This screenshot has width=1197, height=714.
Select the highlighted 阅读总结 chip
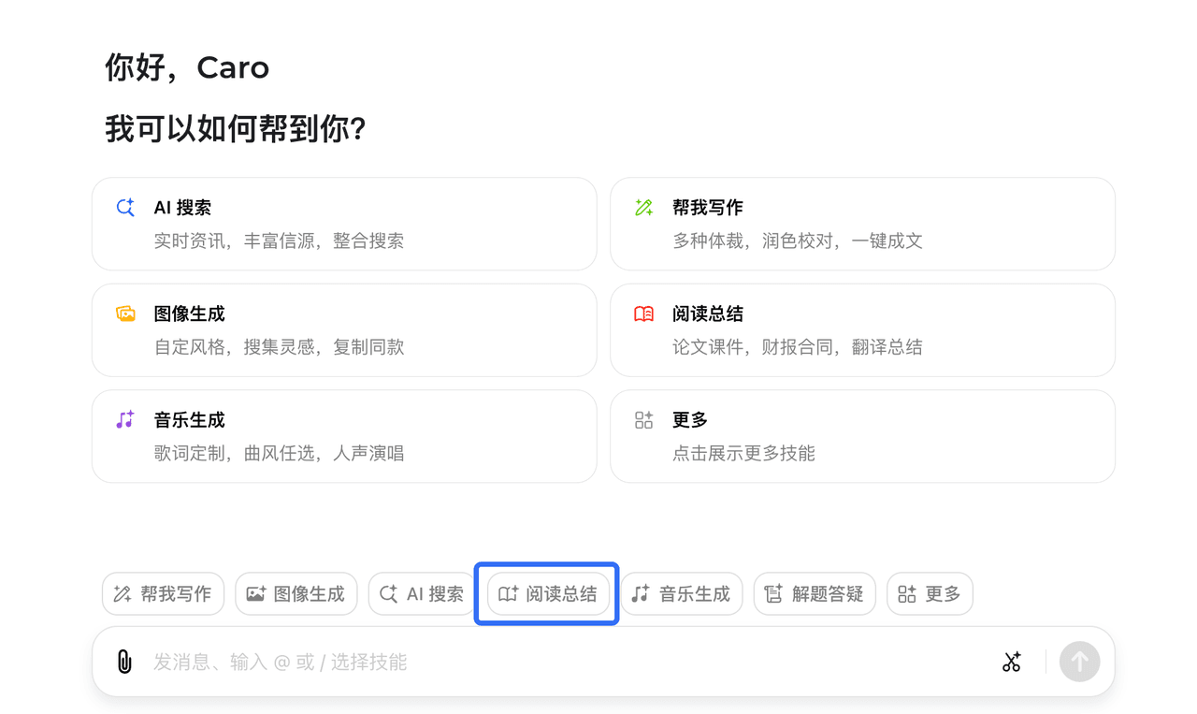point(548,594)
